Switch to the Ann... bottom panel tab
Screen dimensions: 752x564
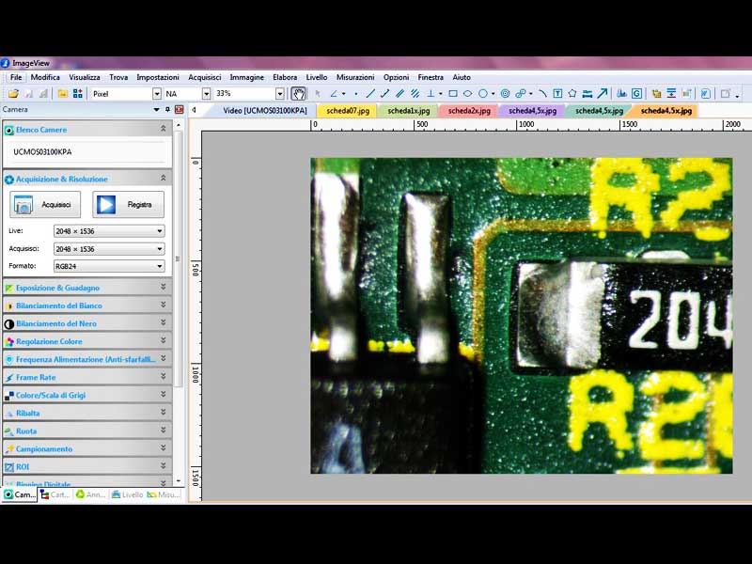click(91, 494)
